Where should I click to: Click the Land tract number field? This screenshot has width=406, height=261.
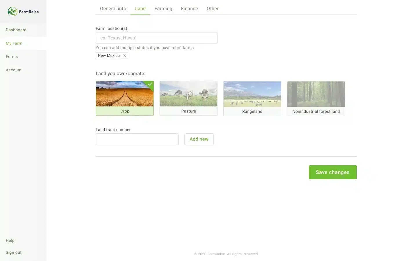(137, 139)
